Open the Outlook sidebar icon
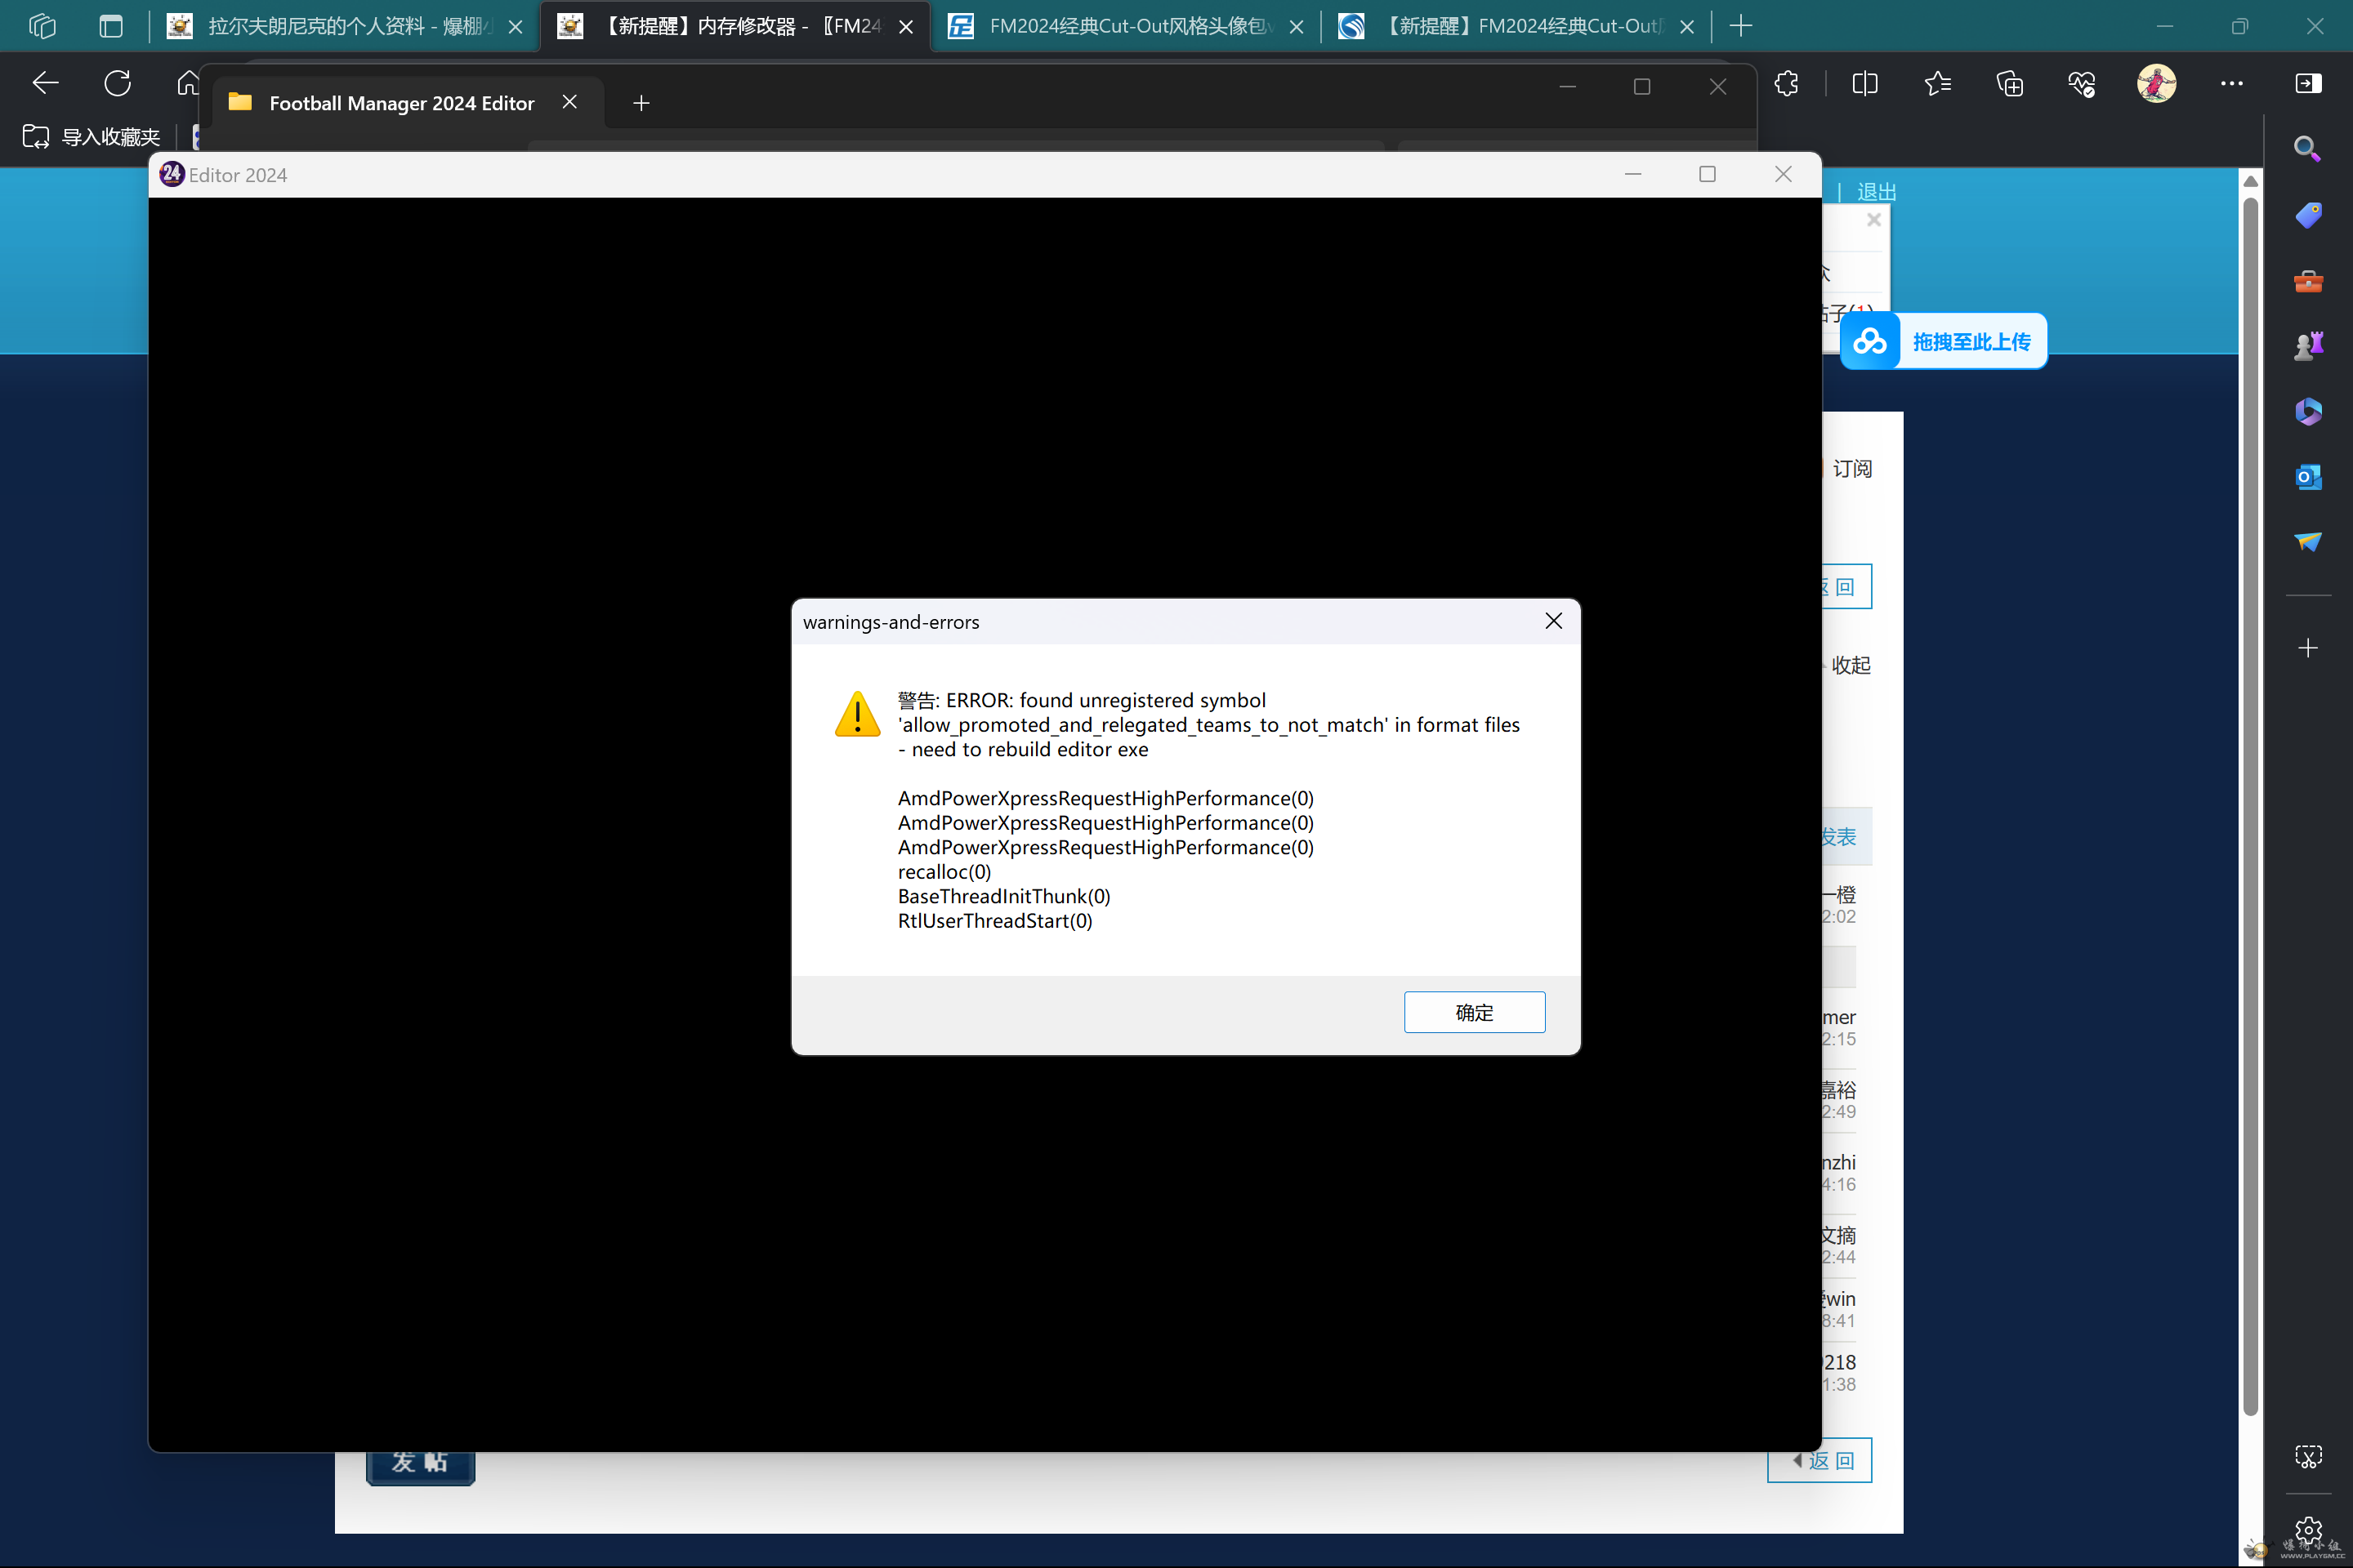 click(x=2307, y=476)
